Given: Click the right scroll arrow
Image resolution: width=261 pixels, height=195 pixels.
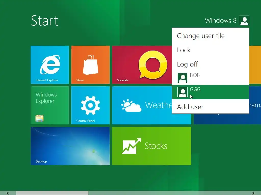Looking at the screenshot, I should click(253, 193).
